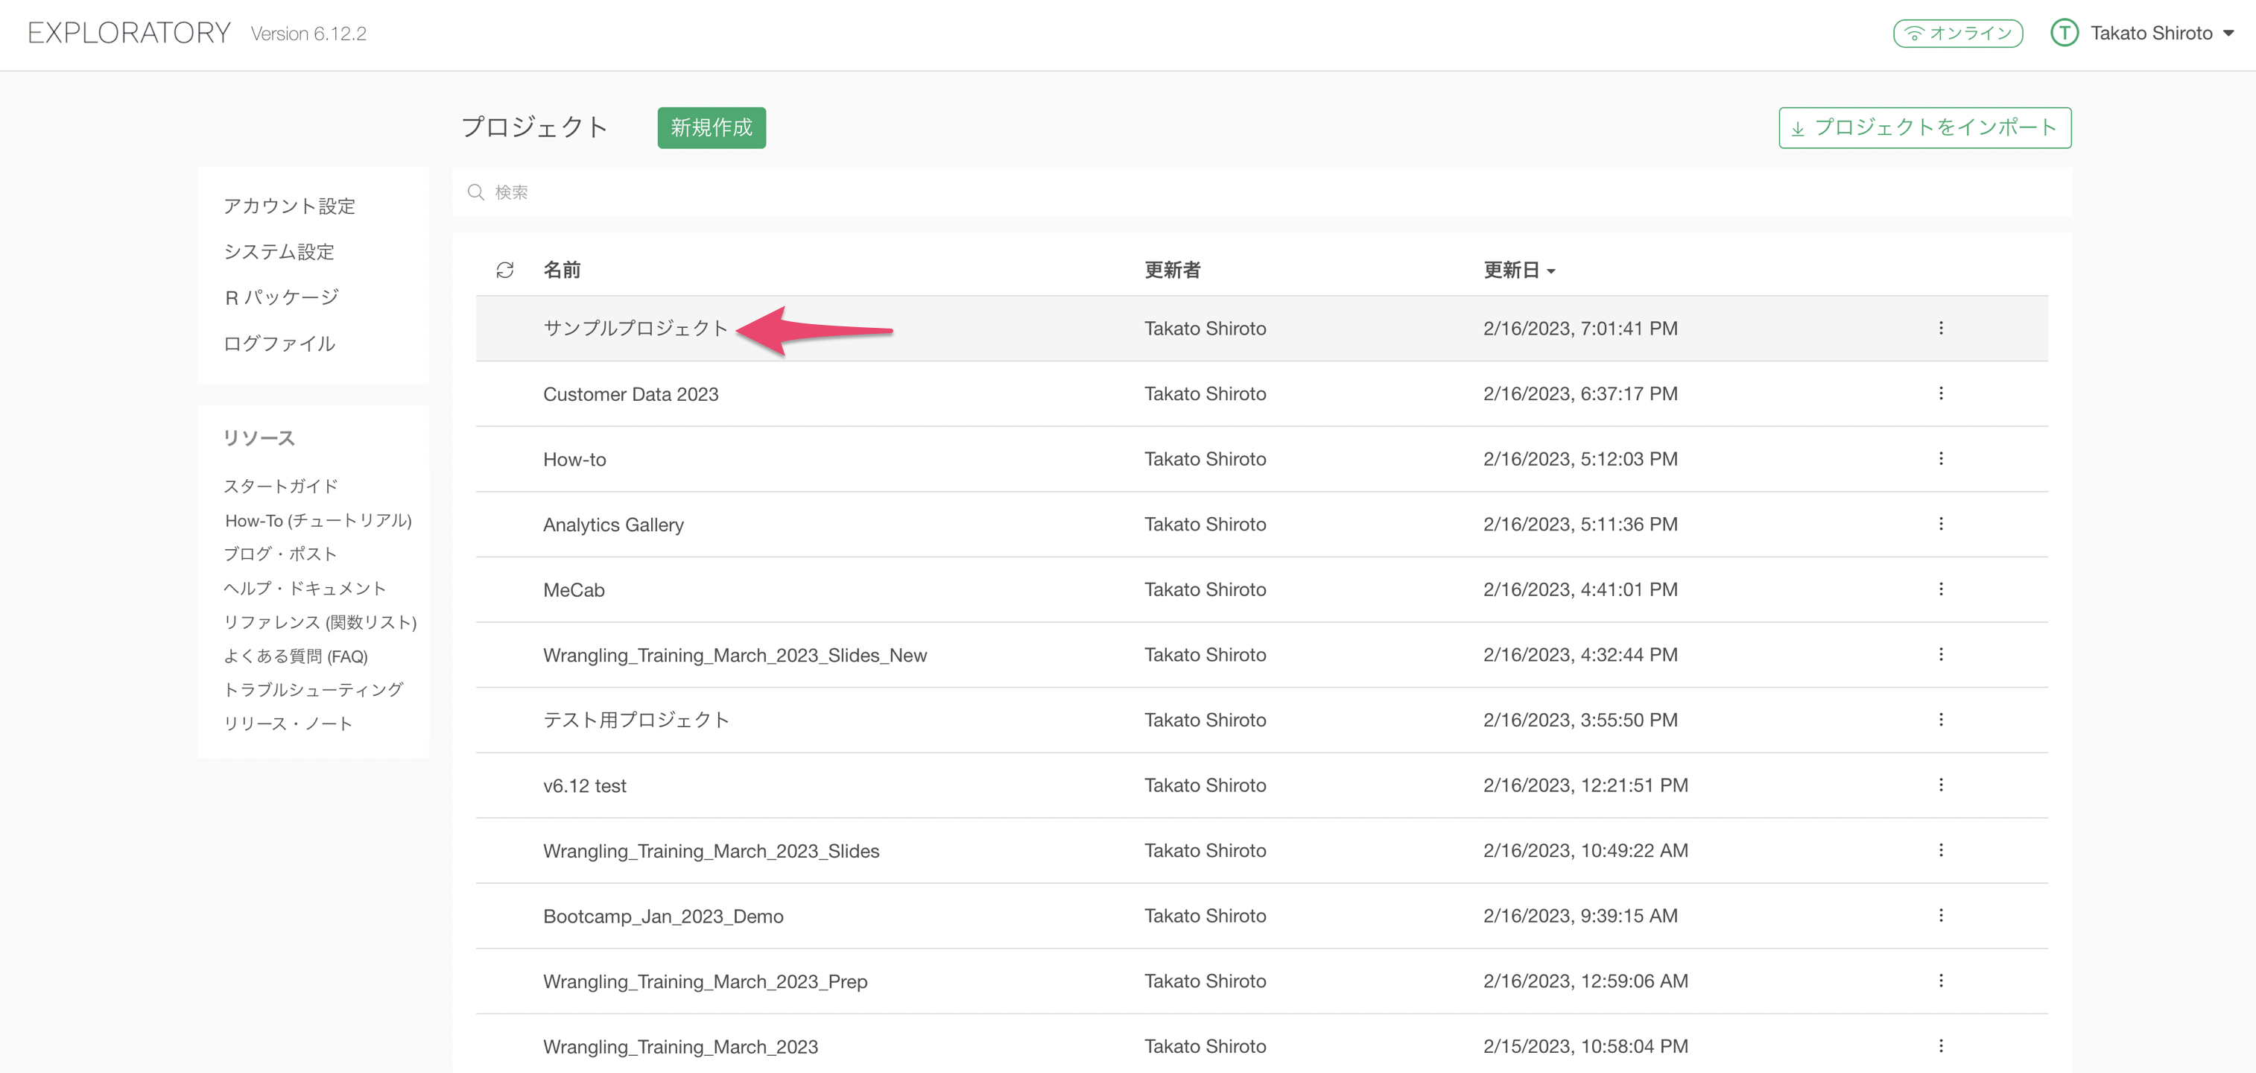Image resolution: width=2256 pixels, height=1073 pixels.
Task: Open more options for Analytics Gallery
Action: point(1941,524)
